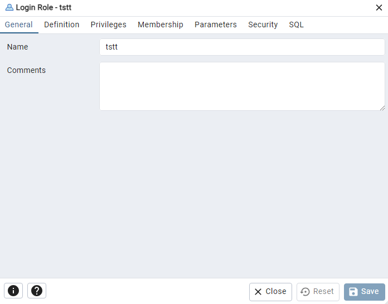Select the Parameters tab

click(x=216, y=24)
